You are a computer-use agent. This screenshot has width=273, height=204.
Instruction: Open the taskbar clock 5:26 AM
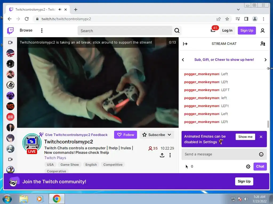[x=259, y=199]
